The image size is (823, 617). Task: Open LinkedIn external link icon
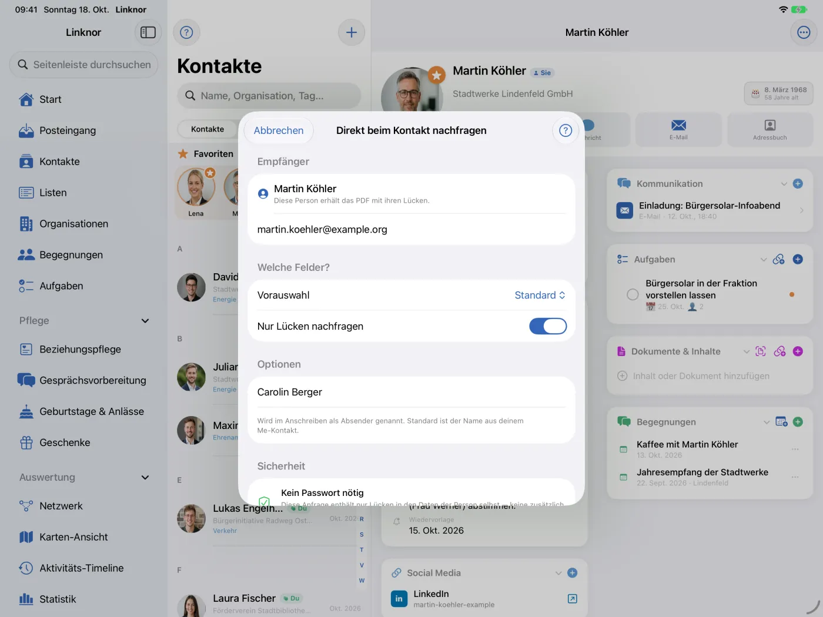coord(573,599)
